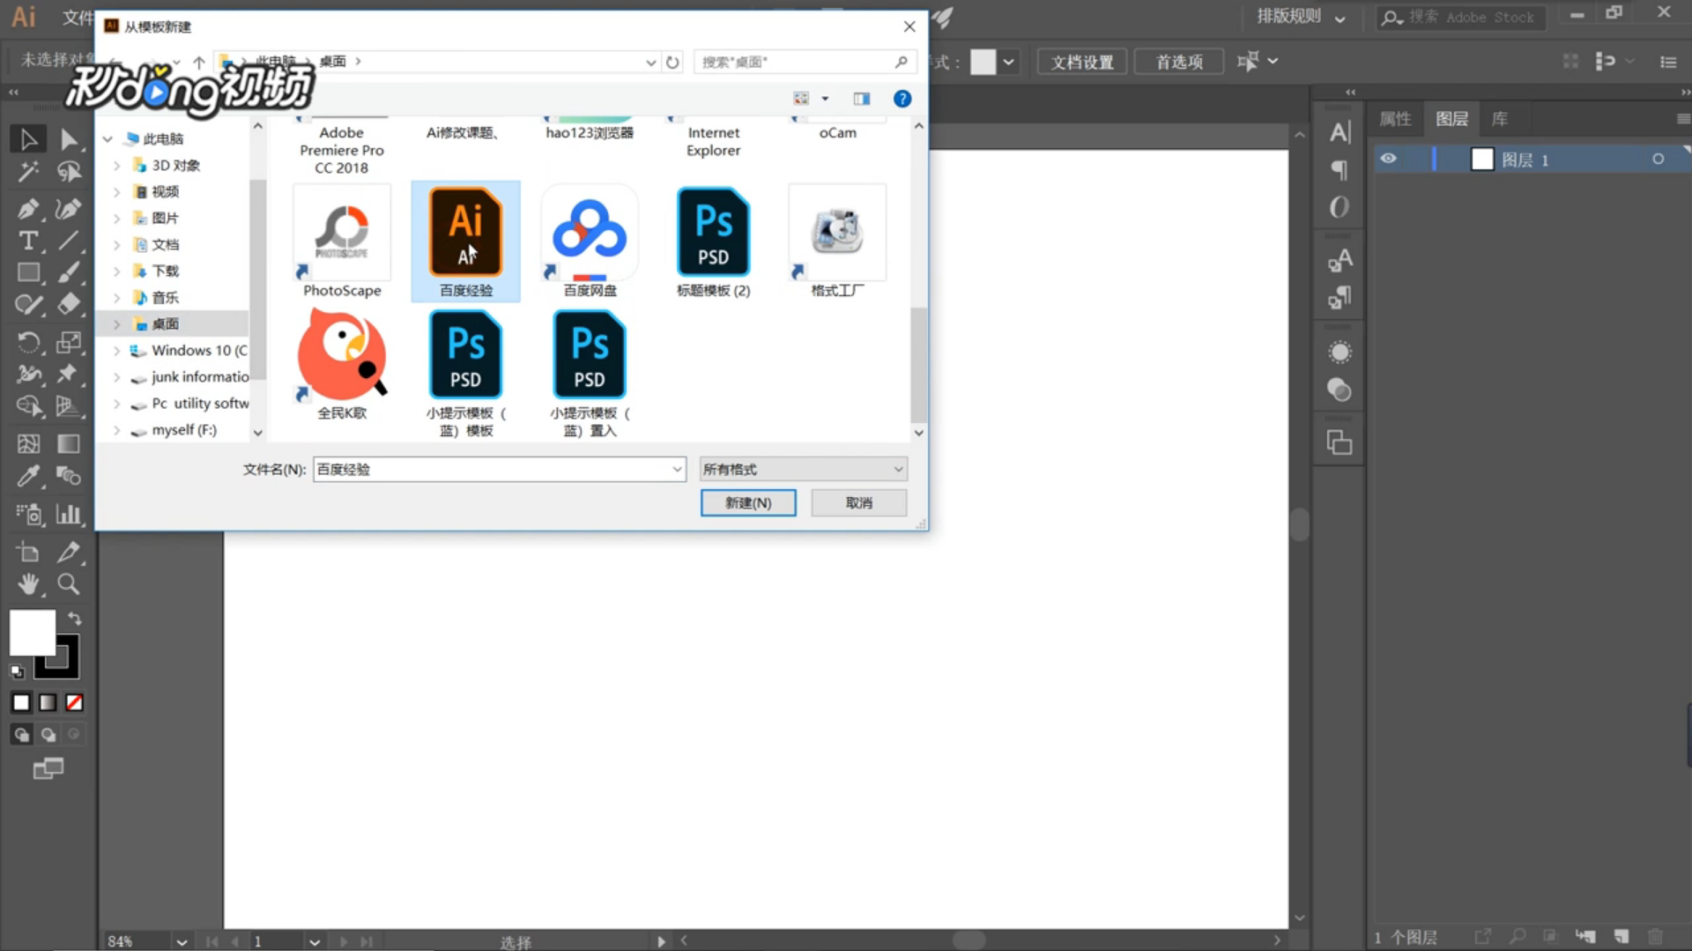The width and height of the screenshot is (1692, 951).
Task: Select the Line Segment tool
Action: point(69,241)
